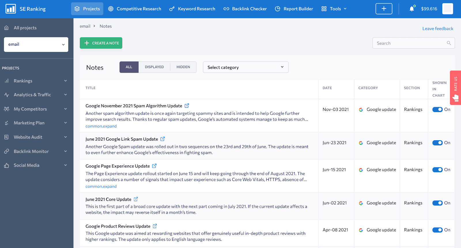Click the DATE column header
The height and width of the screenshot is (248, 461).
(x=327, y=88)
